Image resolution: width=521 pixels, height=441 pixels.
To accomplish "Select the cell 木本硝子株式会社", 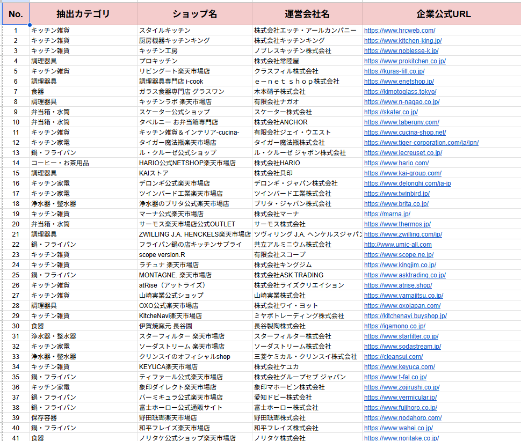I will [307, 92].
